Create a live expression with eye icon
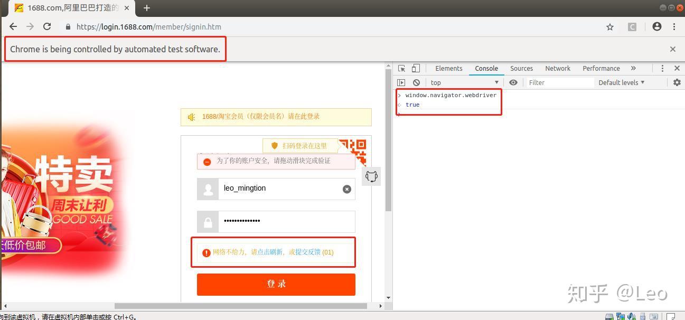This screenshot has width=685, height=320. [513, 82]
